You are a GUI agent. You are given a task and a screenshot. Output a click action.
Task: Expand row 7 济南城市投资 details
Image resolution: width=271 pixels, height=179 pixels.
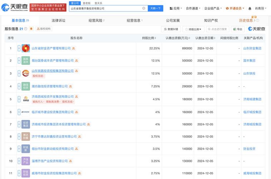coord(19,124)
